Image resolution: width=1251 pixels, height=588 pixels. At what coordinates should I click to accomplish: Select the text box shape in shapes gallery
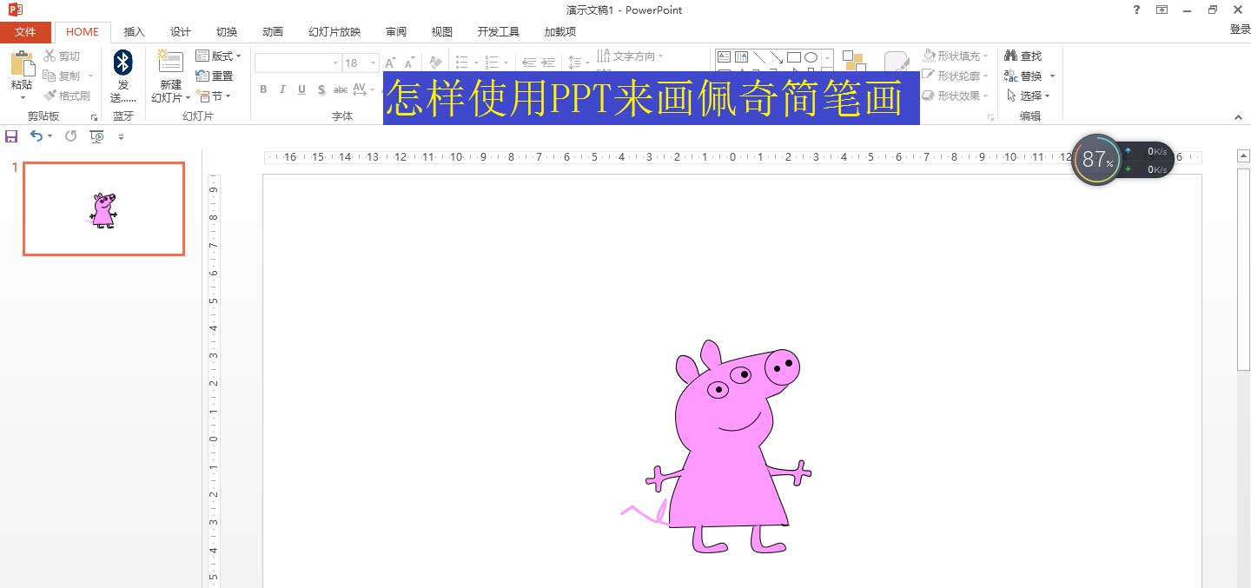click(725, 57)
